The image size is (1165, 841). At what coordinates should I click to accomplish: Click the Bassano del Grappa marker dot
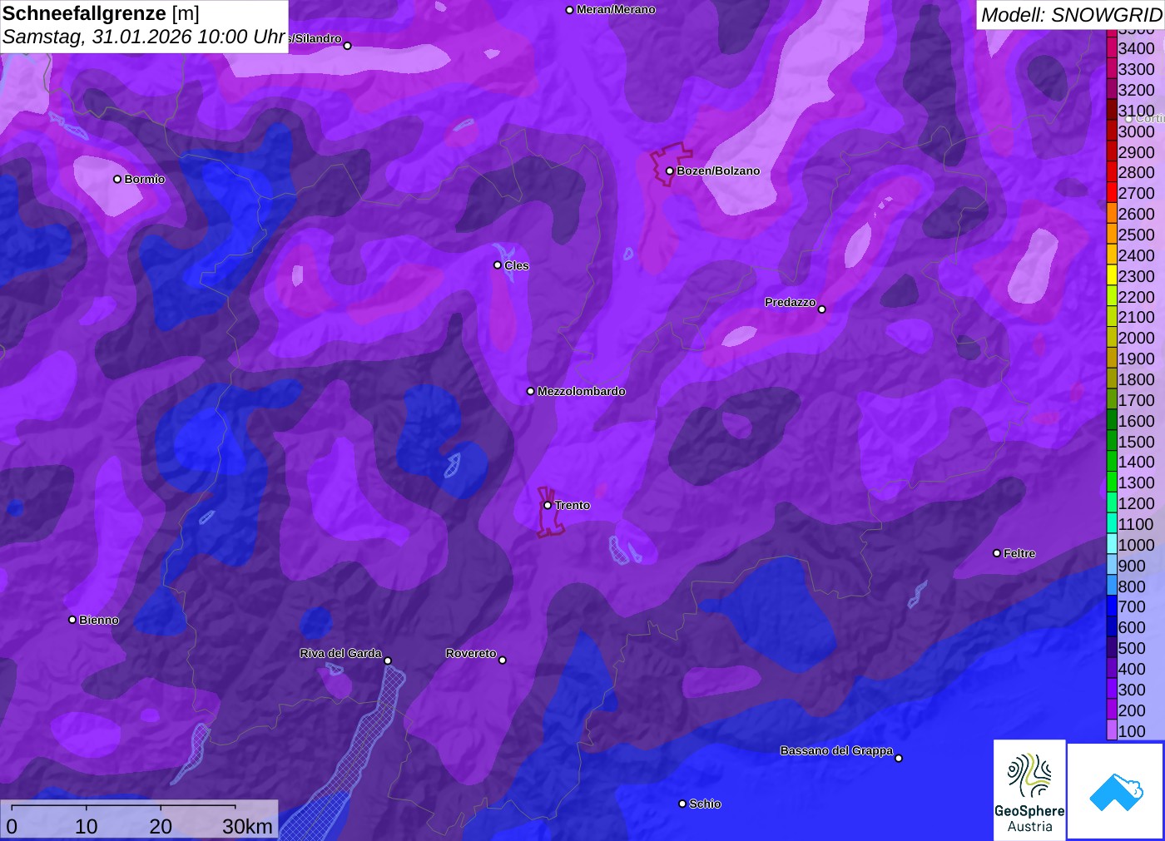(899, 758)
